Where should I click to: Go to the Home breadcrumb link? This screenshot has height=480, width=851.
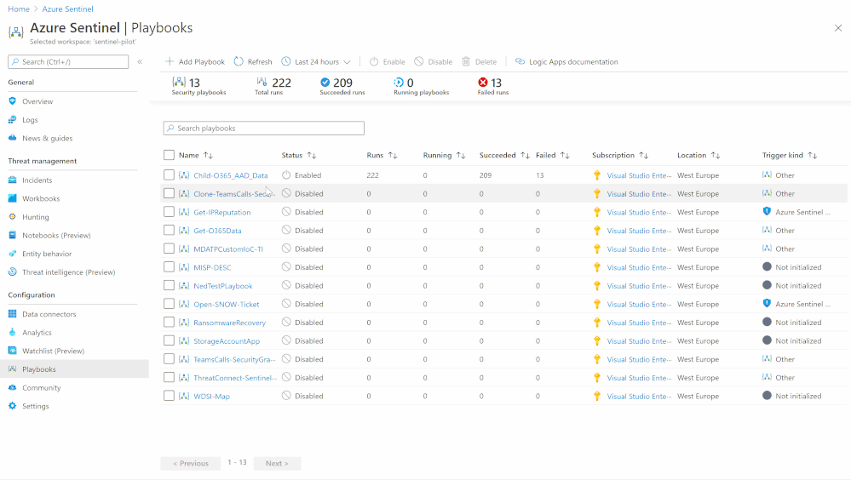(19, 9)
